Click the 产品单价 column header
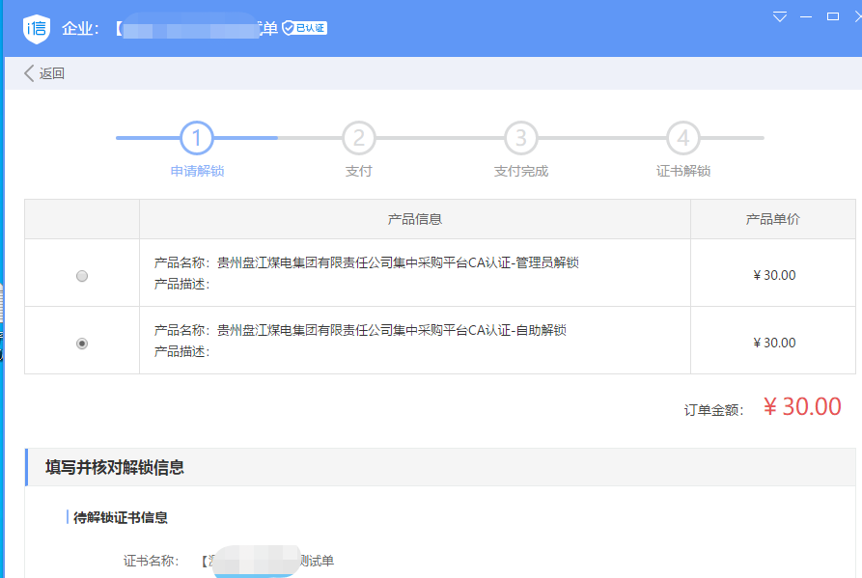This screenshot has width=862, height=578. [772, 219]
